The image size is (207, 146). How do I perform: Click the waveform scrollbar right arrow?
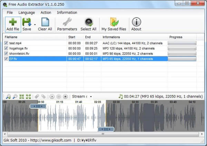coord(202,134)
